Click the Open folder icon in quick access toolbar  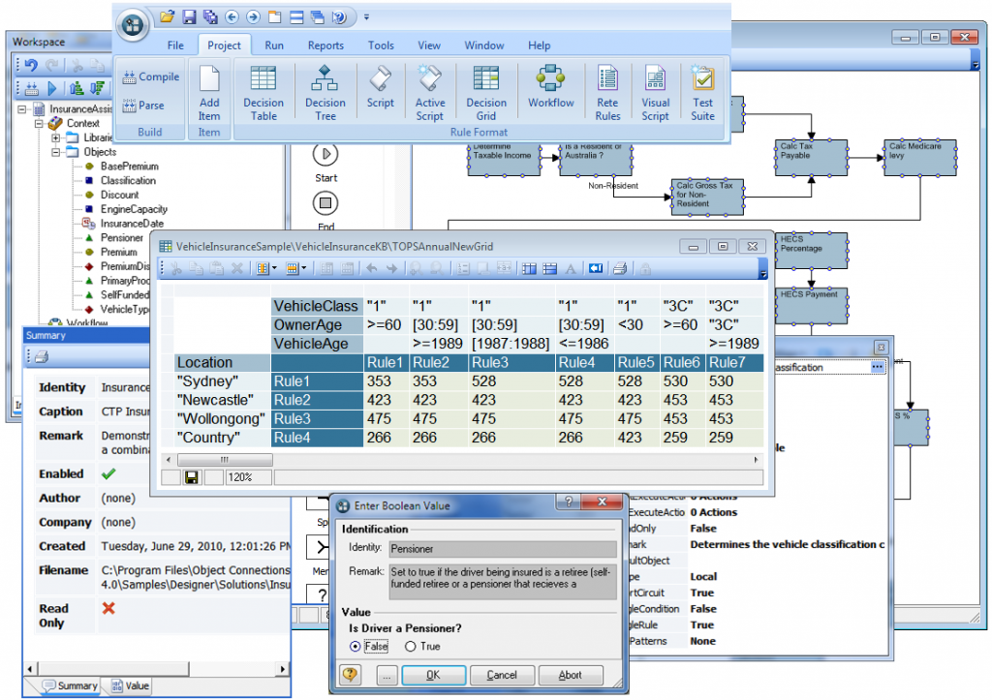pyautogui.click(x=167, y=17)
